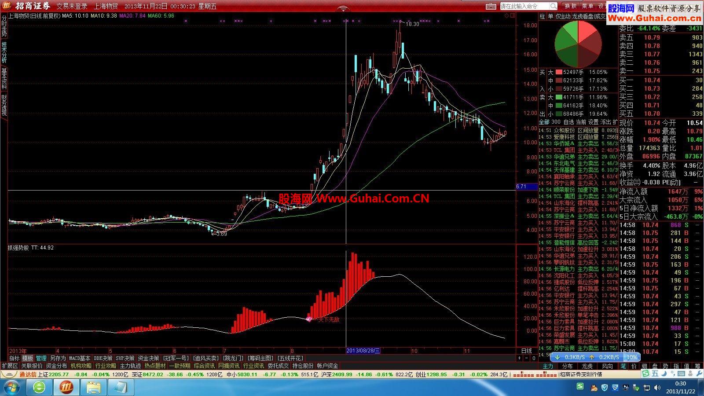
Task: Open Windows Explorer folder icon in taskbar
Action: click(94, 387)
